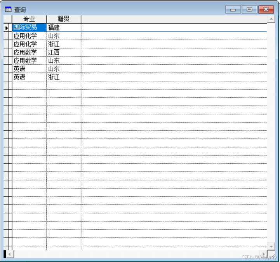Close the 查询 window
The image size is (280, 262).
[x=266, y=9]
